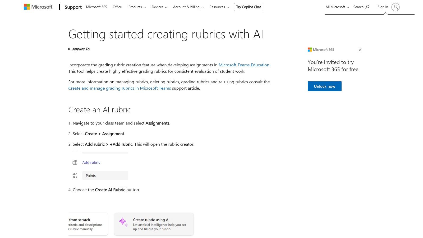Click the AI sparkle icon on the rubric card
Image resolution: width=423 pixels, height=238 pixels.
[123, 222]
